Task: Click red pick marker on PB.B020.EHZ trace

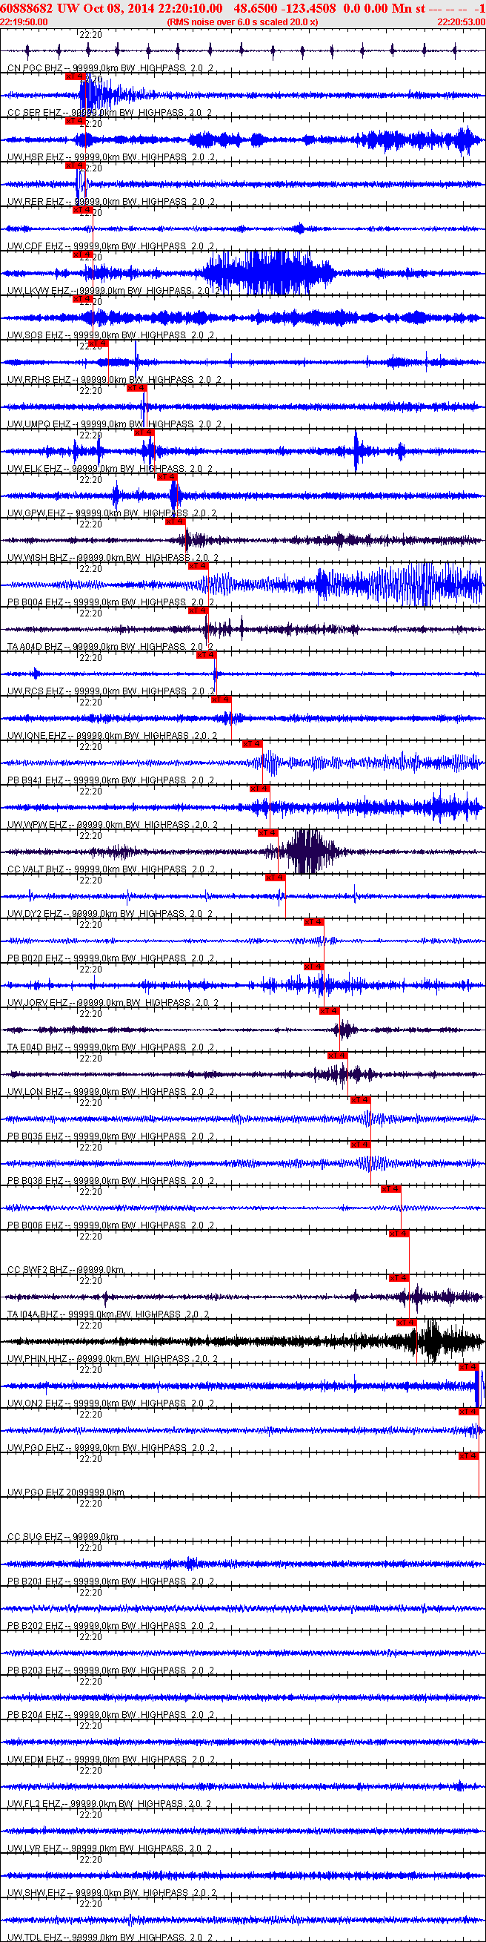Action: [313, 922]
